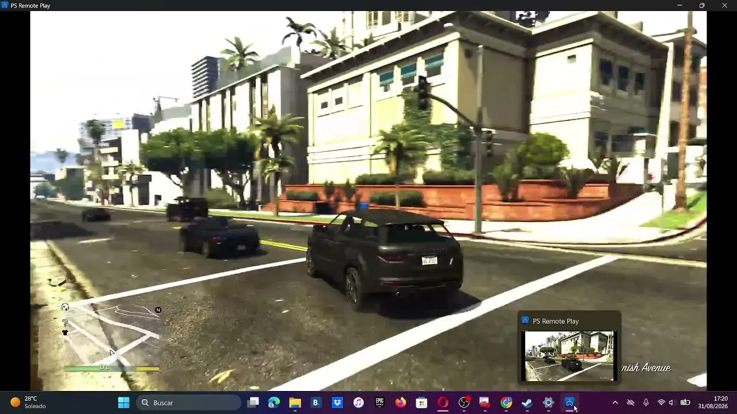The width and height of the screenshot is (737, 414).
Task: Open File Explorer from the taskbar
Action: click(x=295, y=402)
